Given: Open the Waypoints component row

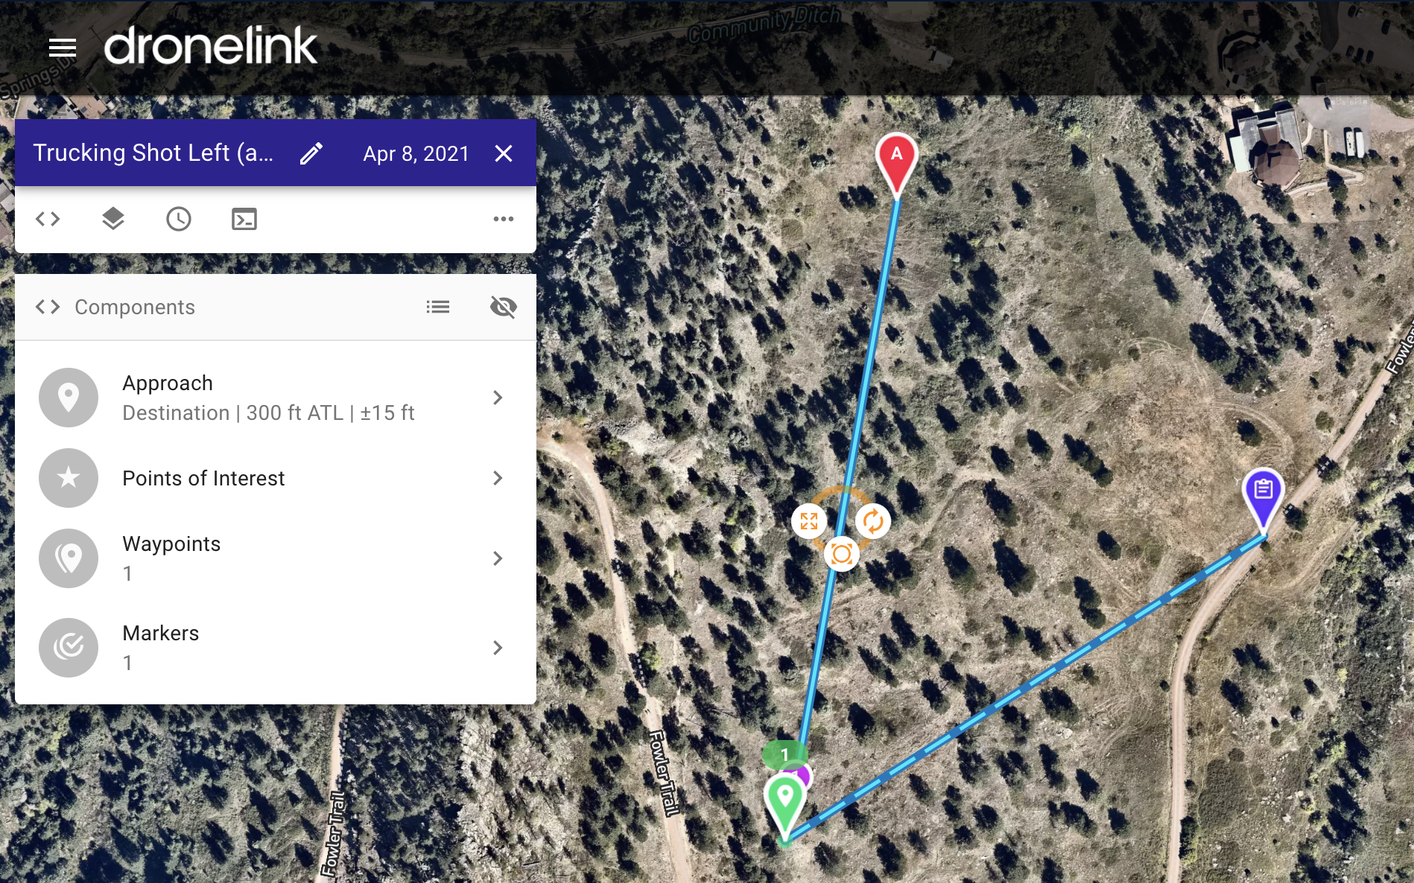Looking at the screenshot, I should (x=276, y=558).
